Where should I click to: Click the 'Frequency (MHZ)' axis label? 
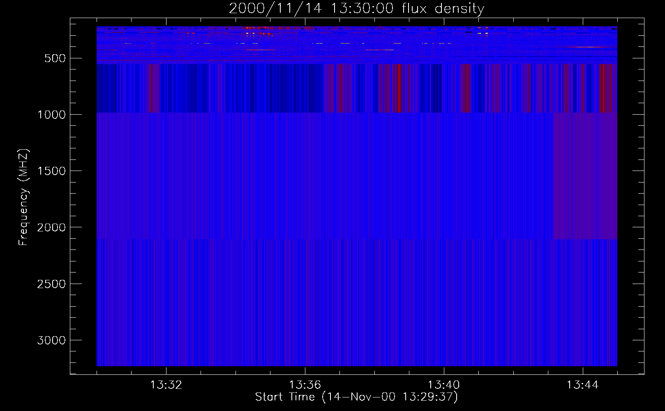click(24, 197)
